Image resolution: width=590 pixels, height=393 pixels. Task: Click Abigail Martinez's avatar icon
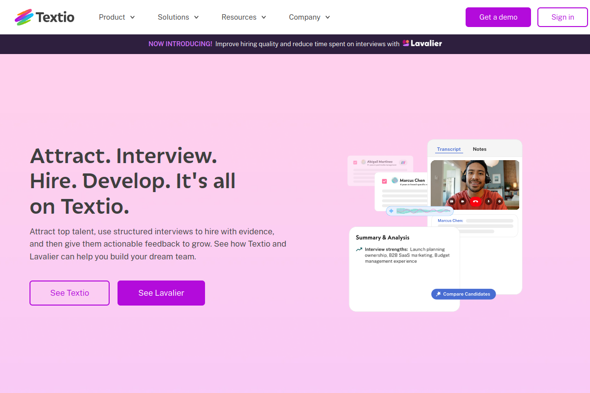point(363,162)
